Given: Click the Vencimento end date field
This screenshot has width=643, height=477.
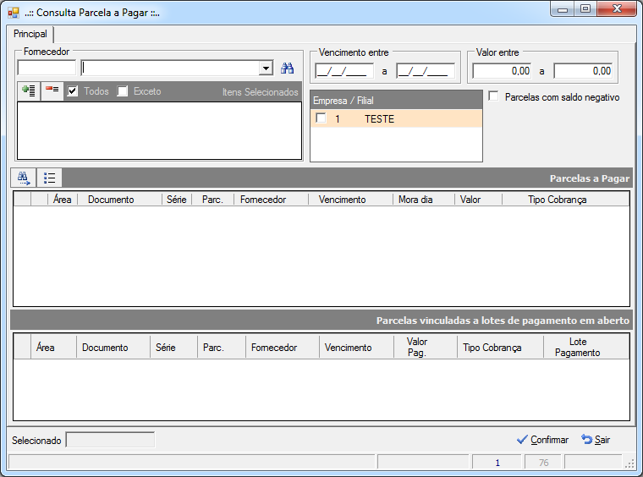Looking at the screenshot, I should 426,71.
